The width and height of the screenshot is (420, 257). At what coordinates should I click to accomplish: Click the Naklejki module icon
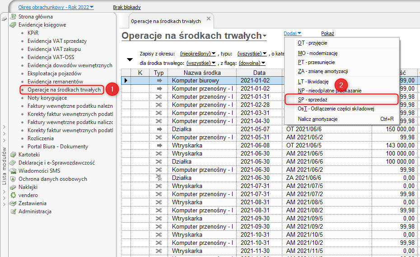click(14, 187)
